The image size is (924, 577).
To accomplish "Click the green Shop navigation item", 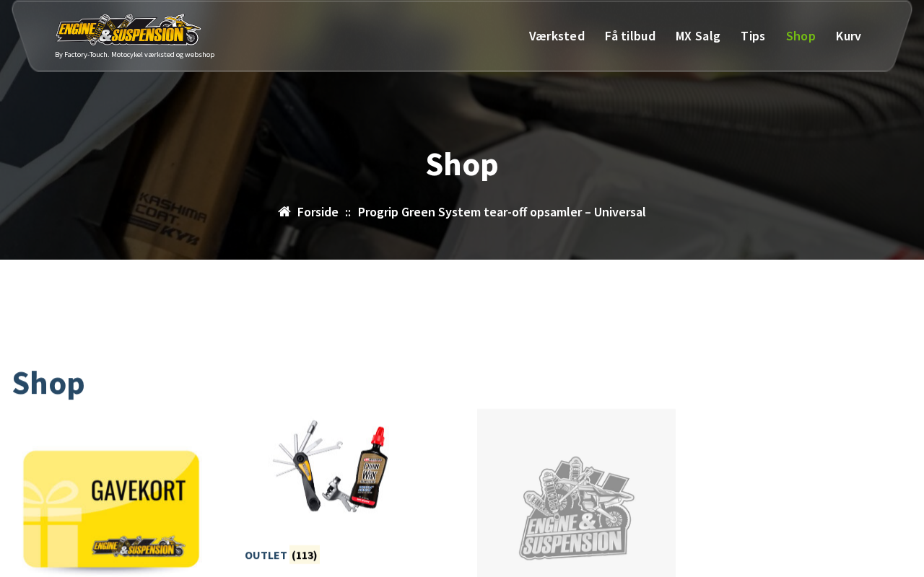I will click(x=801, y=36).
